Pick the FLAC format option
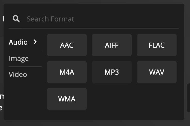The image size is (190, 126). pyautogui.click(x=156, y=45)
